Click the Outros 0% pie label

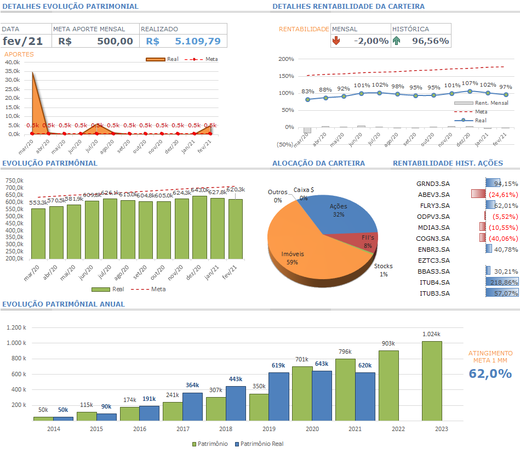278,196
